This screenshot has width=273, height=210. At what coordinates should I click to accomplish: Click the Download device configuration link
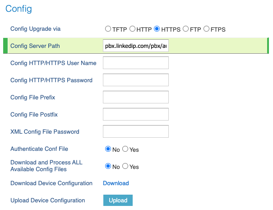coord(116,183)
